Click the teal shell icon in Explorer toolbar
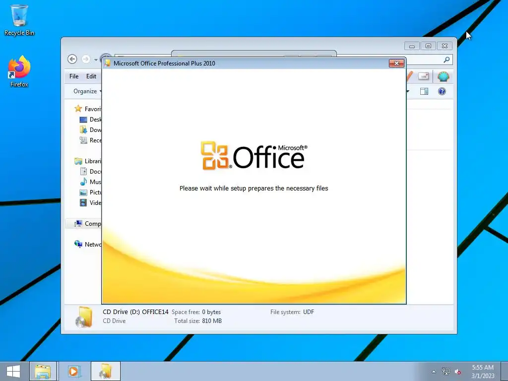Image resolution: width=508 pixels, height=381 pixels. point(443,77)
